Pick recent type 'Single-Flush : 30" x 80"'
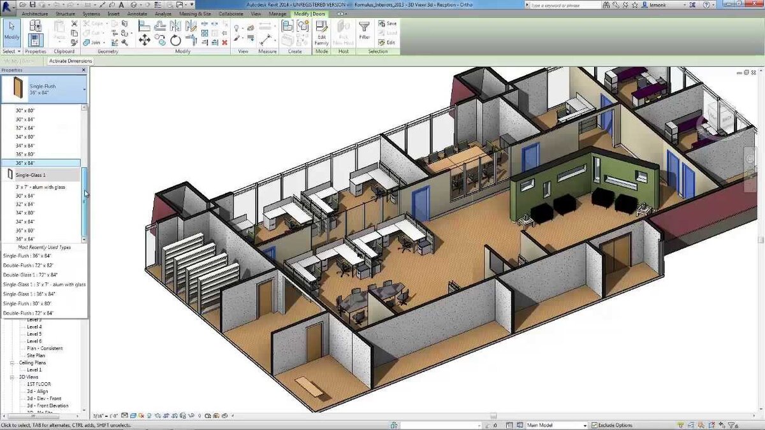Image resolution: width=765 pixels, height=430 pixels. pos(28,303)
